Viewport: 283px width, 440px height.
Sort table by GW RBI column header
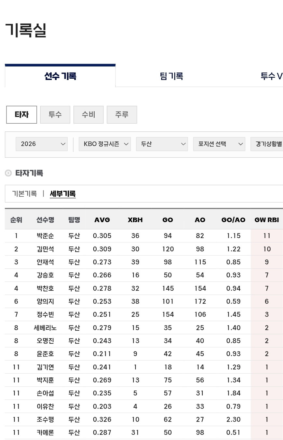coord(267,220)
